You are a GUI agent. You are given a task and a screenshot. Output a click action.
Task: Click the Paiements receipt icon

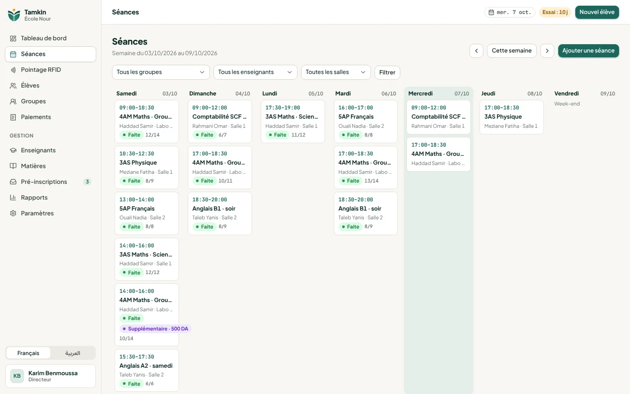click(x=13, y=117)
